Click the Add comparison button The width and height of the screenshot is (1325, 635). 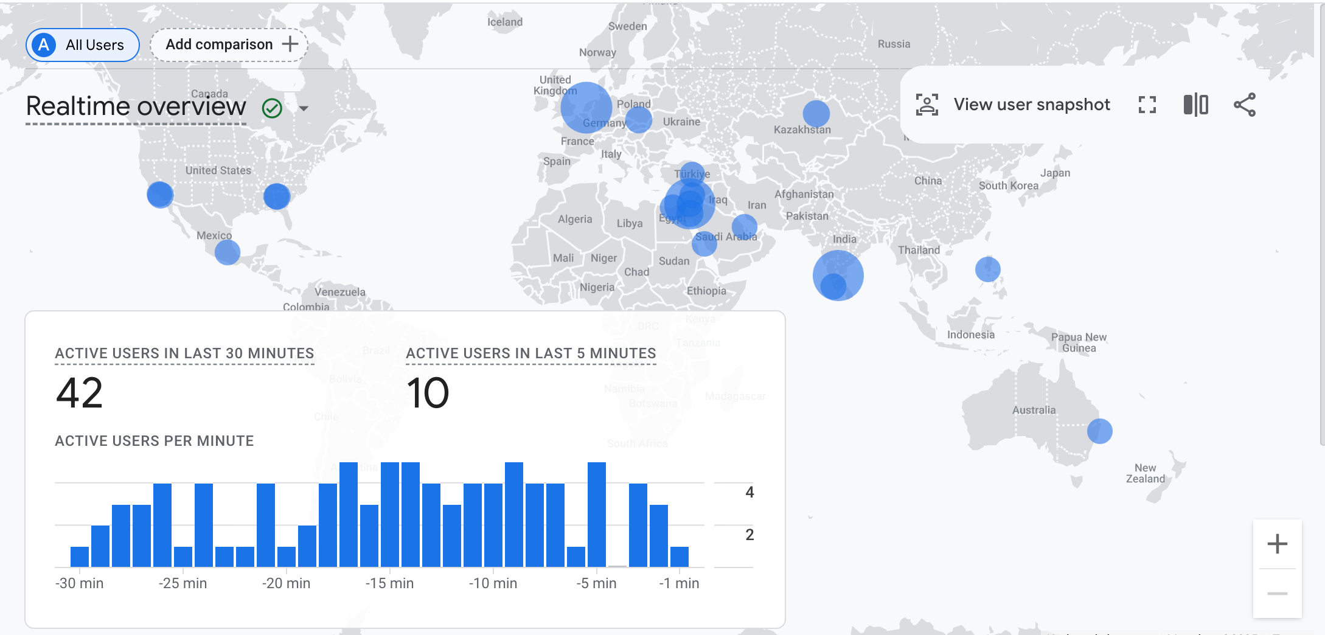[x=229, y=44]
